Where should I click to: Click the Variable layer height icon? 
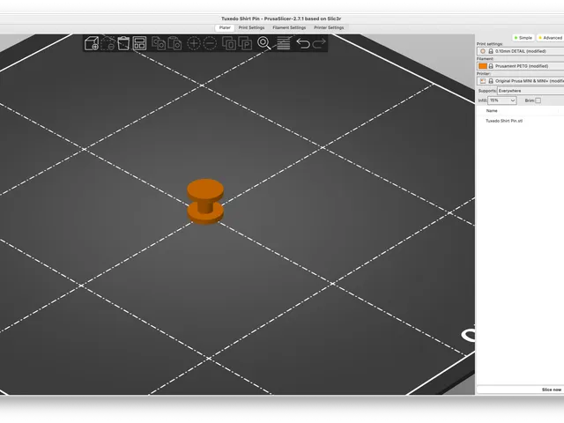click(x=284, y=43)
